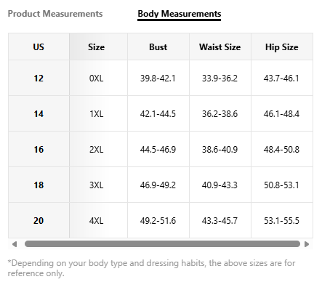Click the Bust column header
This screenshot has width=322, height=282.
(x=158, y=47)
